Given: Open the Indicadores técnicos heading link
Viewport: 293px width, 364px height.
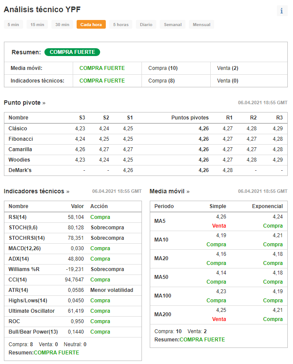Looking at the screenshot, I should pyautogui.click(x=37, y=191).
